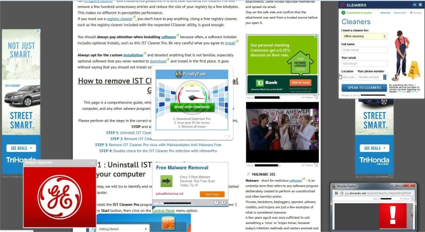Click the green arrow icon in malware ad

point(167,182)
